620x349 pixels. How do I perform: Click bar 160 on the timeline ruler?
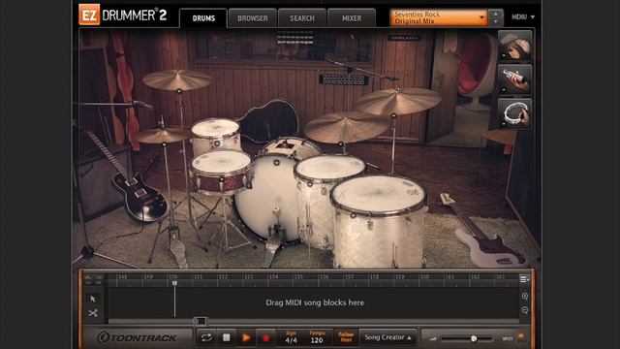click(424, 277)
